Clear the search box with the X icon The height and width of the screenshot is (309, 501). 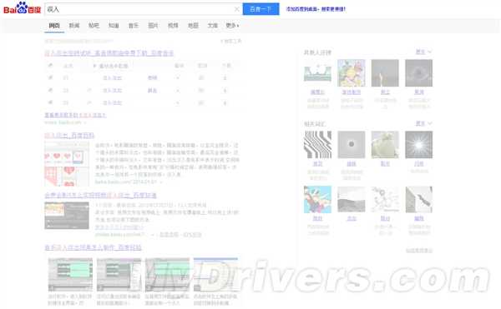point(237,9)
